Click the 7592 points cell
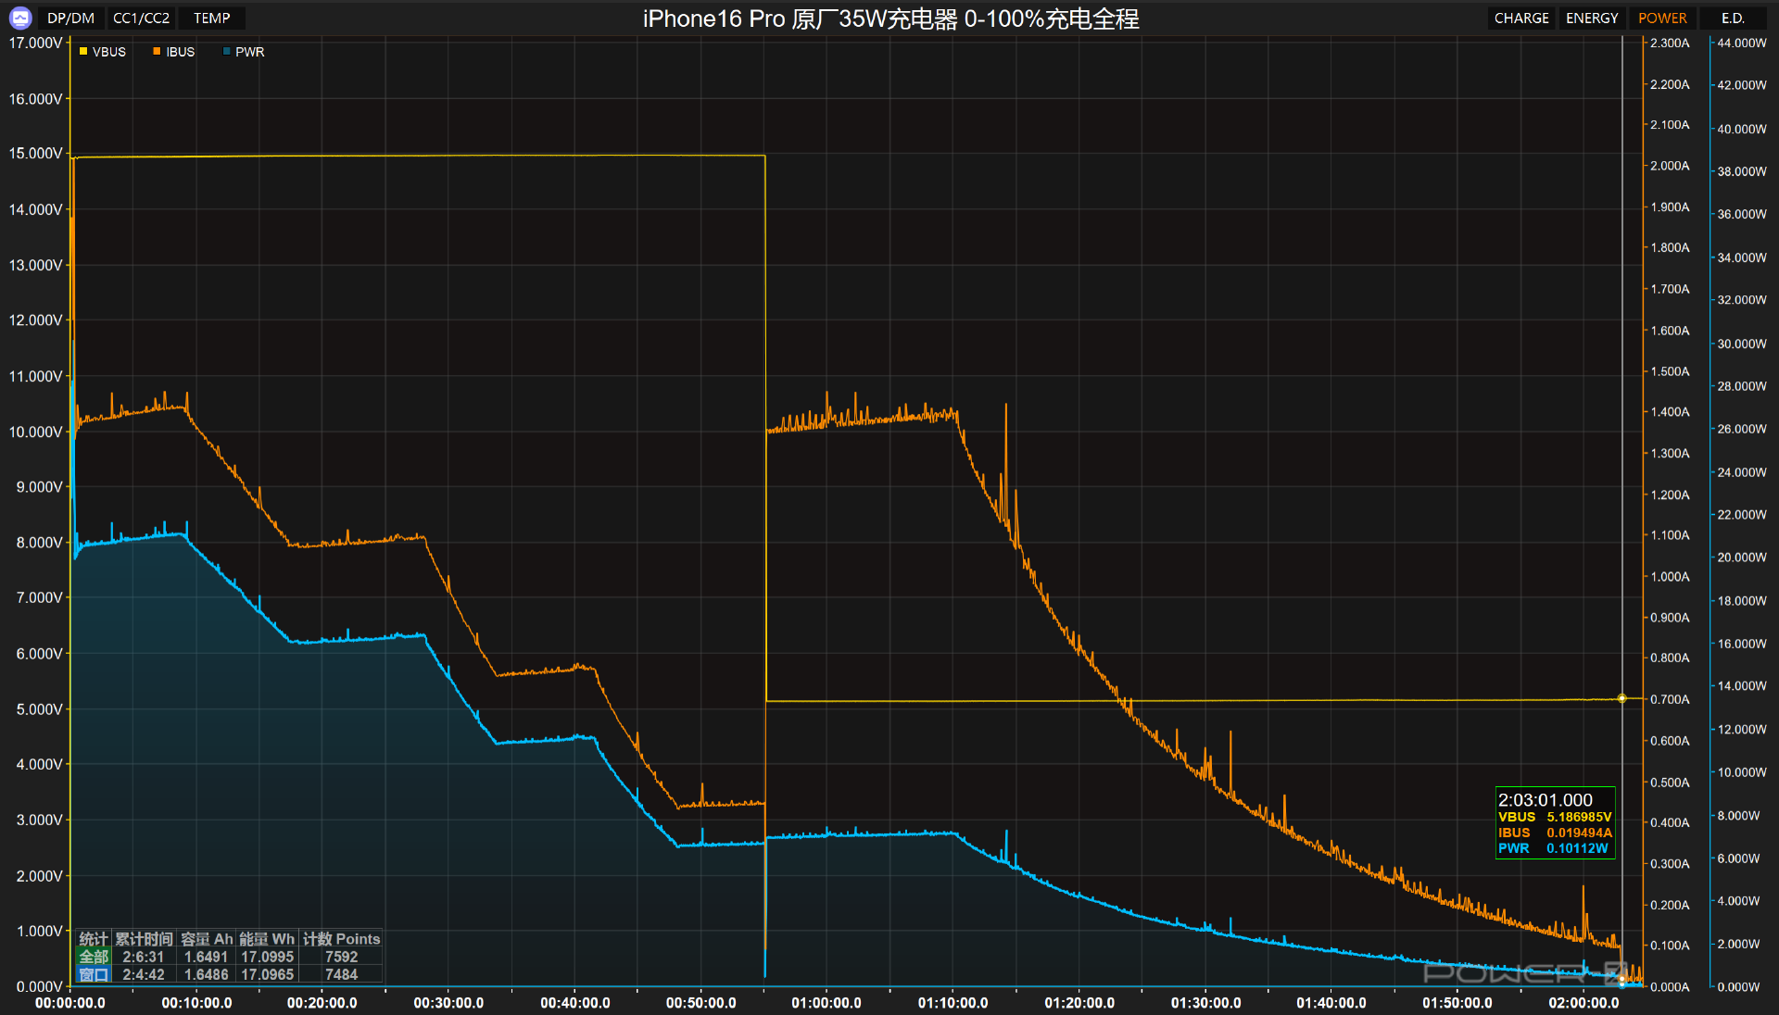This screenshot has height=1015, width=1779. pyautogui.click(x=341, y=957)
